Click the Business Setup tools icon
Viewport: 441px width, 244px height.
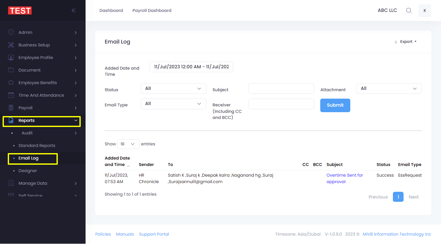click(11, 45)
